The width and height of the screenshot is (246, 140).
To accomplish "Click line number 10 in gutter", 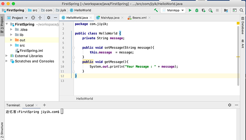I will pos(62,67).
